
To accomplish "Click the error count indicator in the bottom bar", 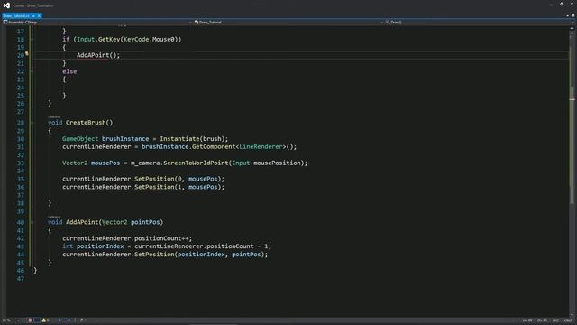I will pos(32,320).
